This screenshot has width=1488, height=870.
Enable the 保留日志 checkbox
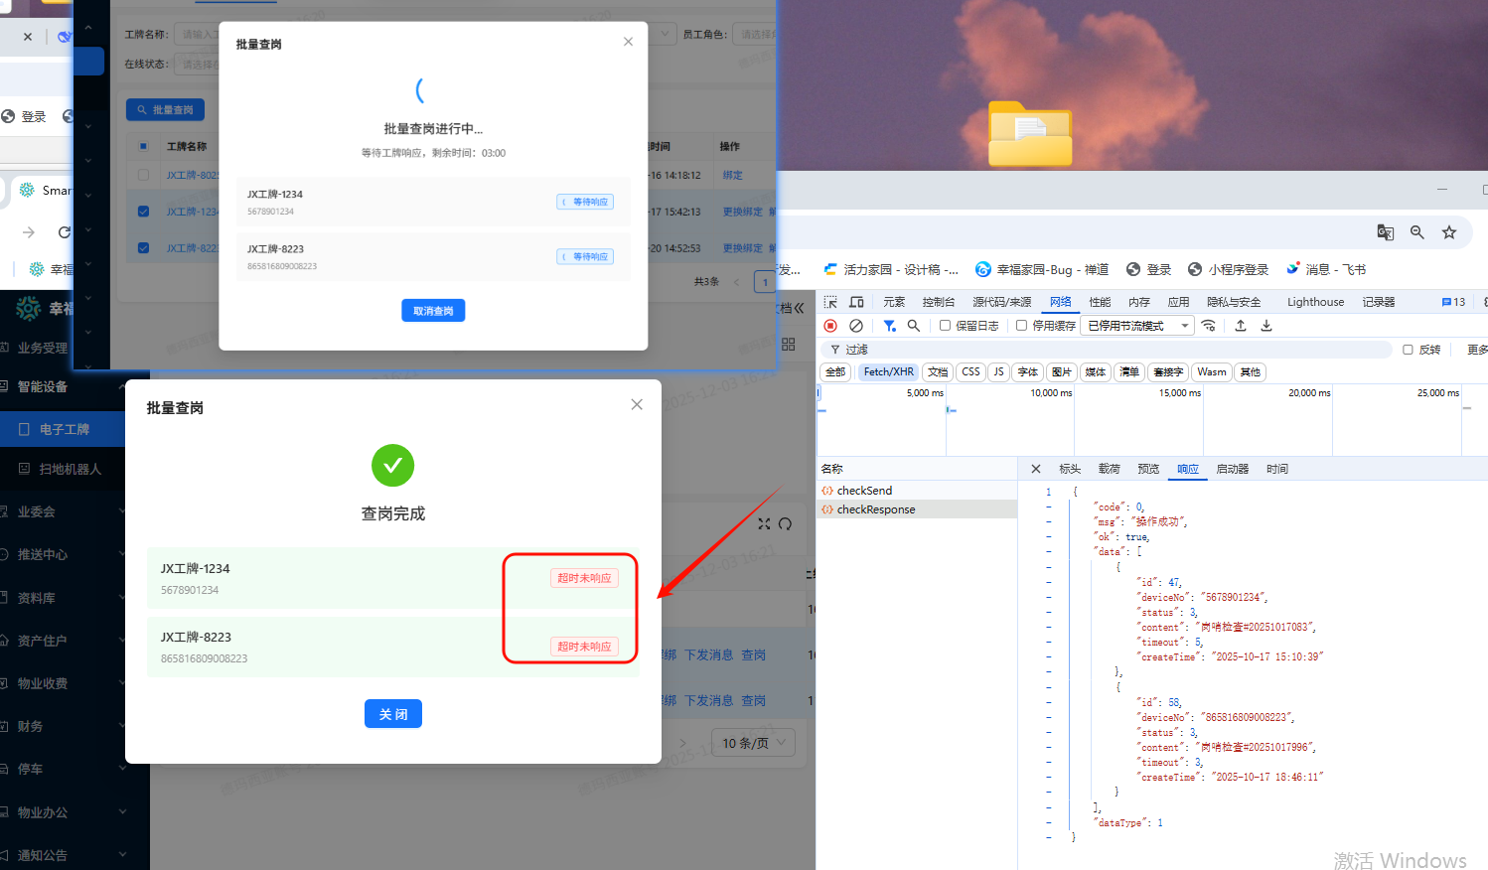946,326
